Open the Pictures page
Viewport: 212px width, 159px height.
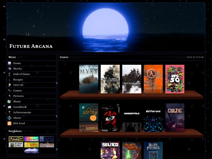point(18,96)
